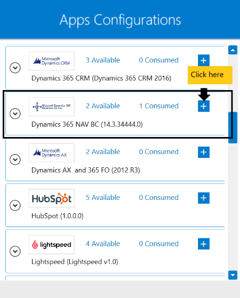Open '2 Available' for Dynamics AX

pos(103,152)
